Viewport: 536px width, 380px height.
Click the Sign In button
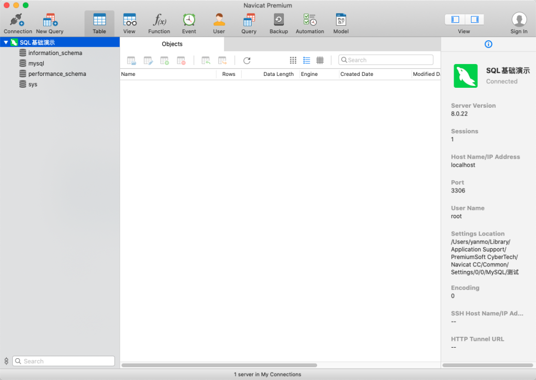[x=519, y=22]
